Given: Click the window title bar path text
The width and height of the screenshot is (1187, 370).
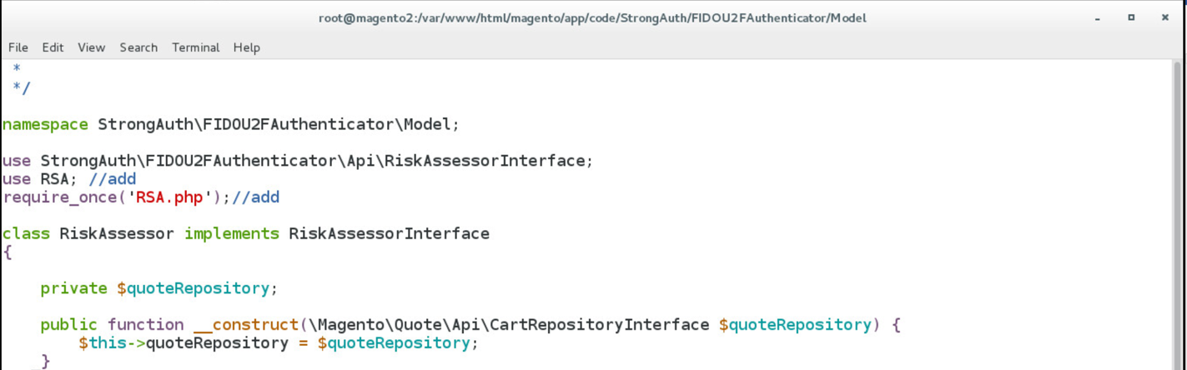Looking at the screenshot, I should pos(592,17).
